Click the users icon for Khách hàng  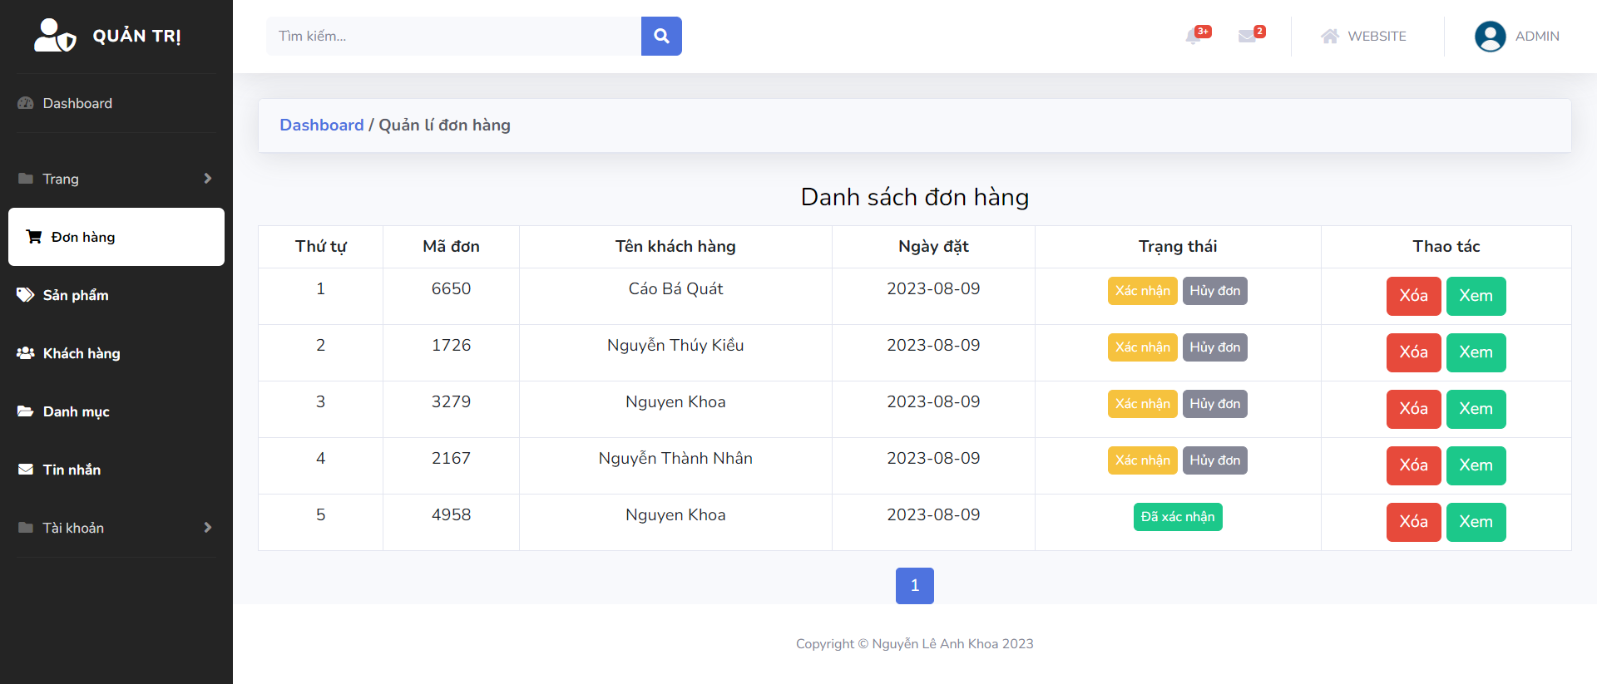[x=26, y=353]
